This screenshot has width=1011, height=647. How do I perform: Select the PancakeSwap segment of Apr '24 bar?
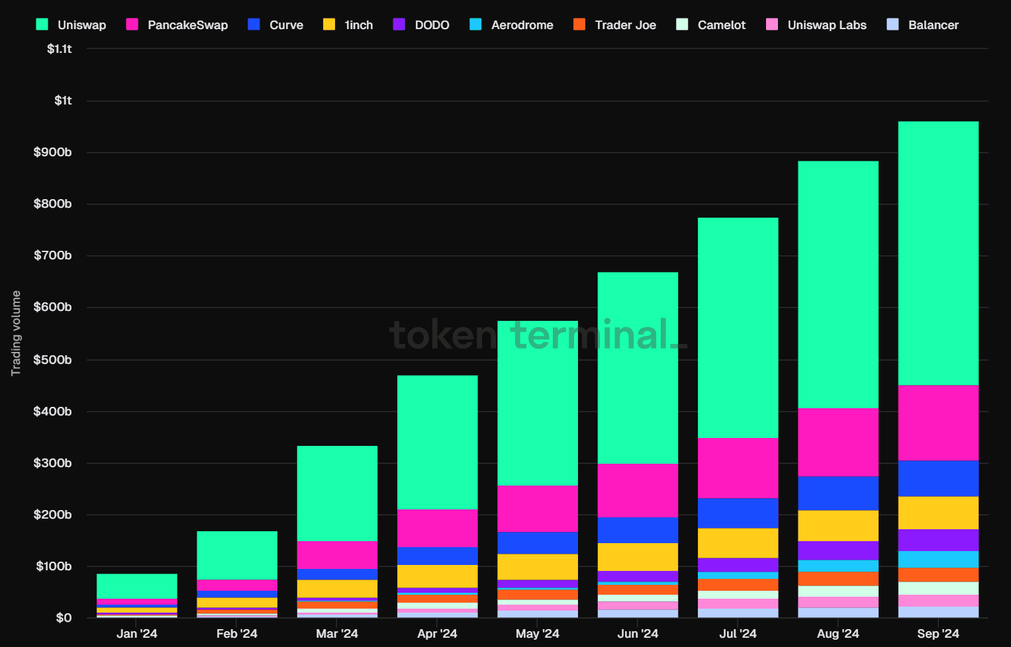(438, 529)
